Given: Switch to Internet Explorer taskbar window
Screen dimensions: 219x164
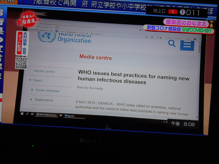Looking at the screenshot, I should pyautogui.click(x=47, y=115).
